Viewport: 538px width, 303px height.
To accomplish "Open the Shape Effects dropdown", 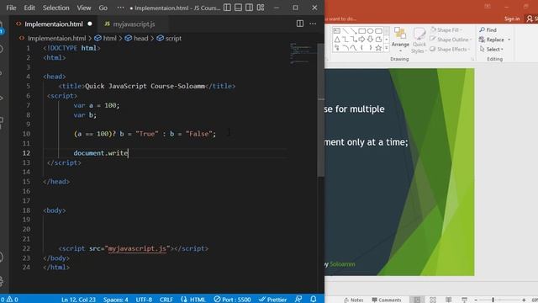I will [x=450, y=49].
